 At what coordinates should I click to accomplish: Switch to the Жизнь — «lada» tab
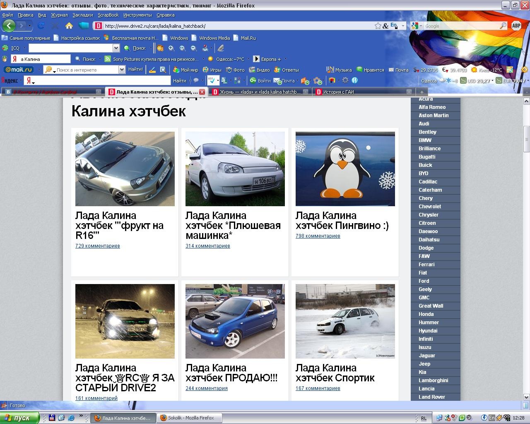point(260,92)
